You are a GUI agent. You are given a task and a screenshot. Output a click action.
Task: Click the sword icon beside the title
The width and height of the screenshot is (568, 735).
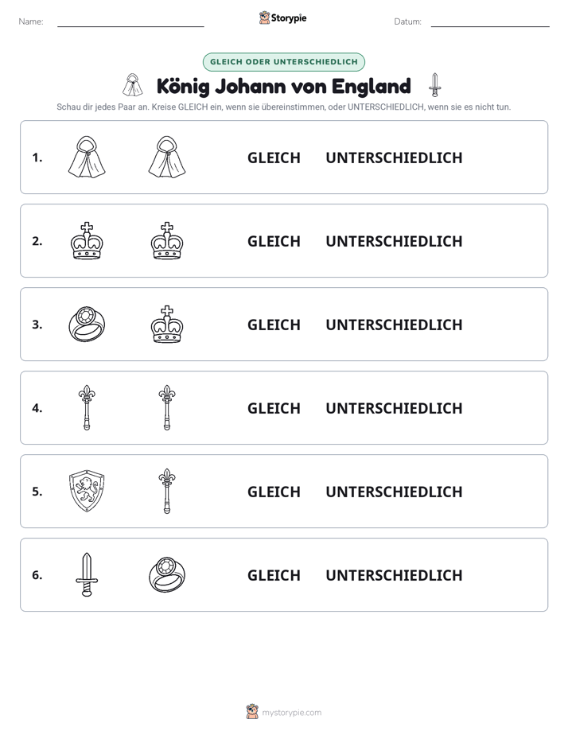tap(435, 85)
